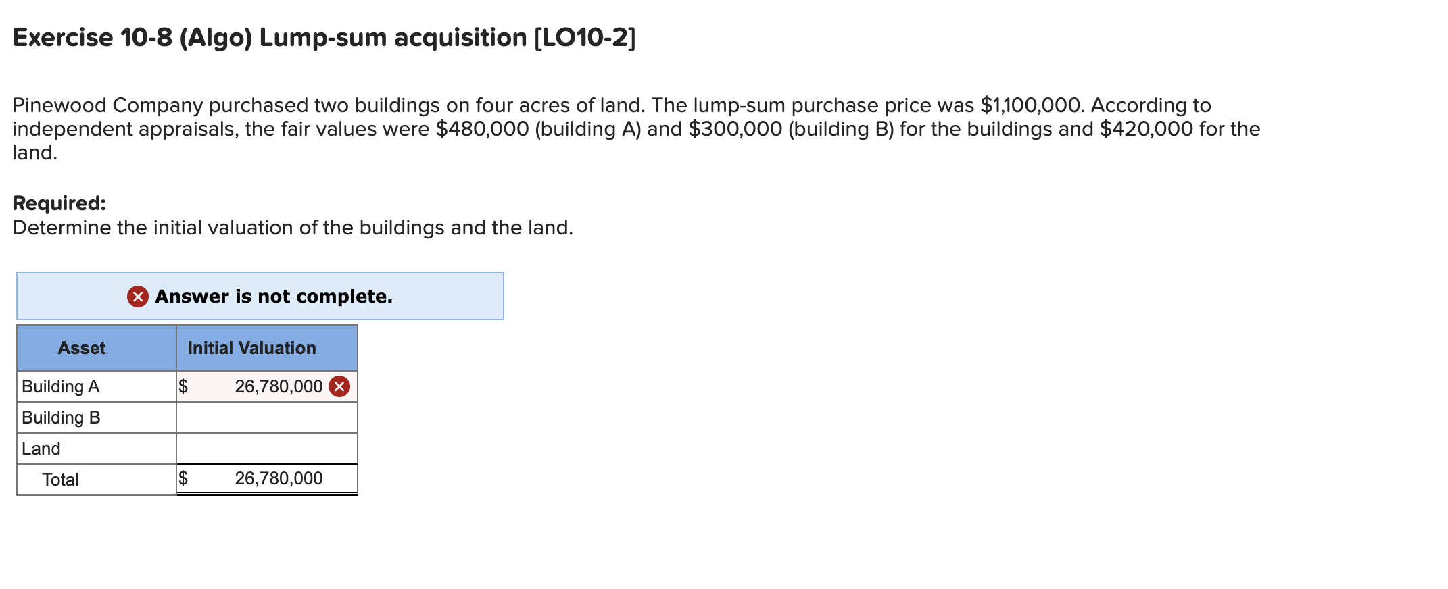
Task: Select the 26,780,000 value for editing
Action: tap(279, 386)
